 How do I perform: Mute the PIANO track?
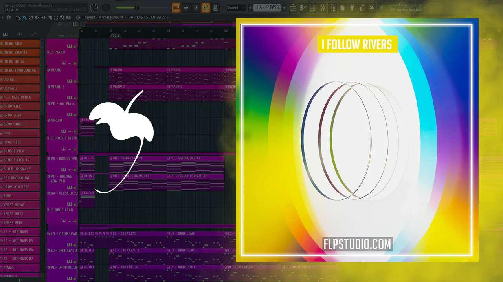[75, 81]
